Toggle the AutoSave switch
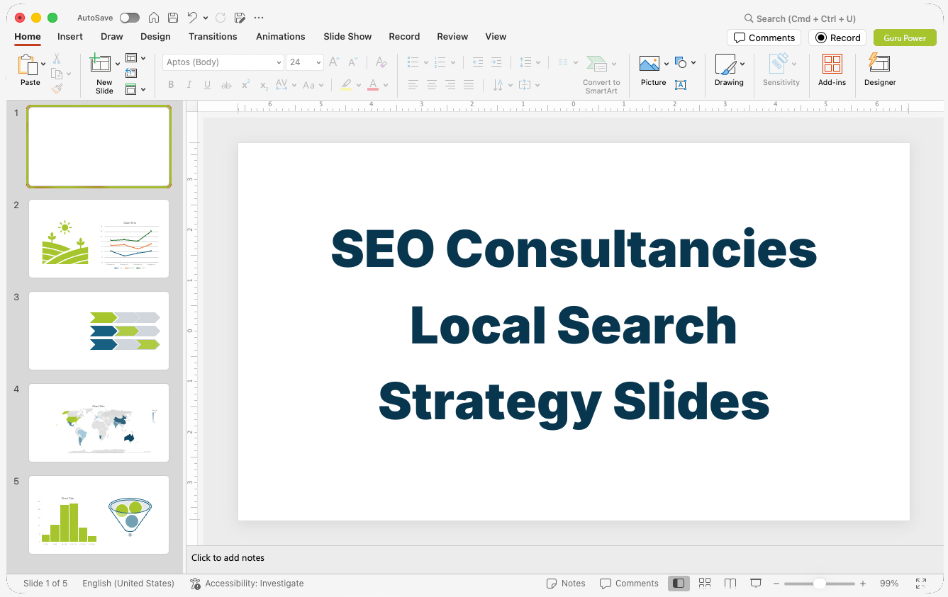 pos(130,18)
